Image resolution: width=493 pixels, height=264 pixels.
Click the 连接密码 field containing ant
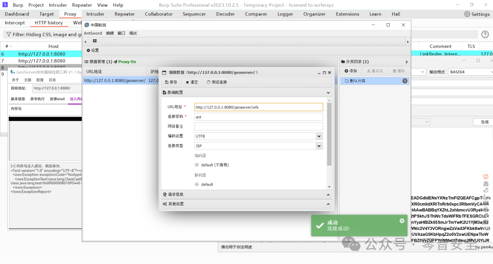[258, 117]
